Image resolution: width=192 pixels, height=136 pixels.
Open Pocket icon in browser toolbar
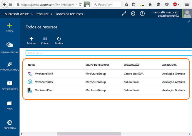point(167,4)
